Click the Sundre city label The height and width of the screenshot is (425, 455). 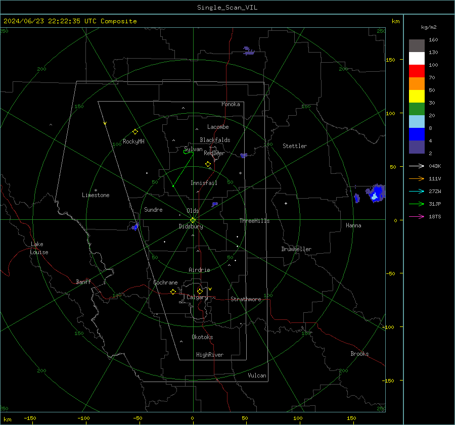(153, 209)
